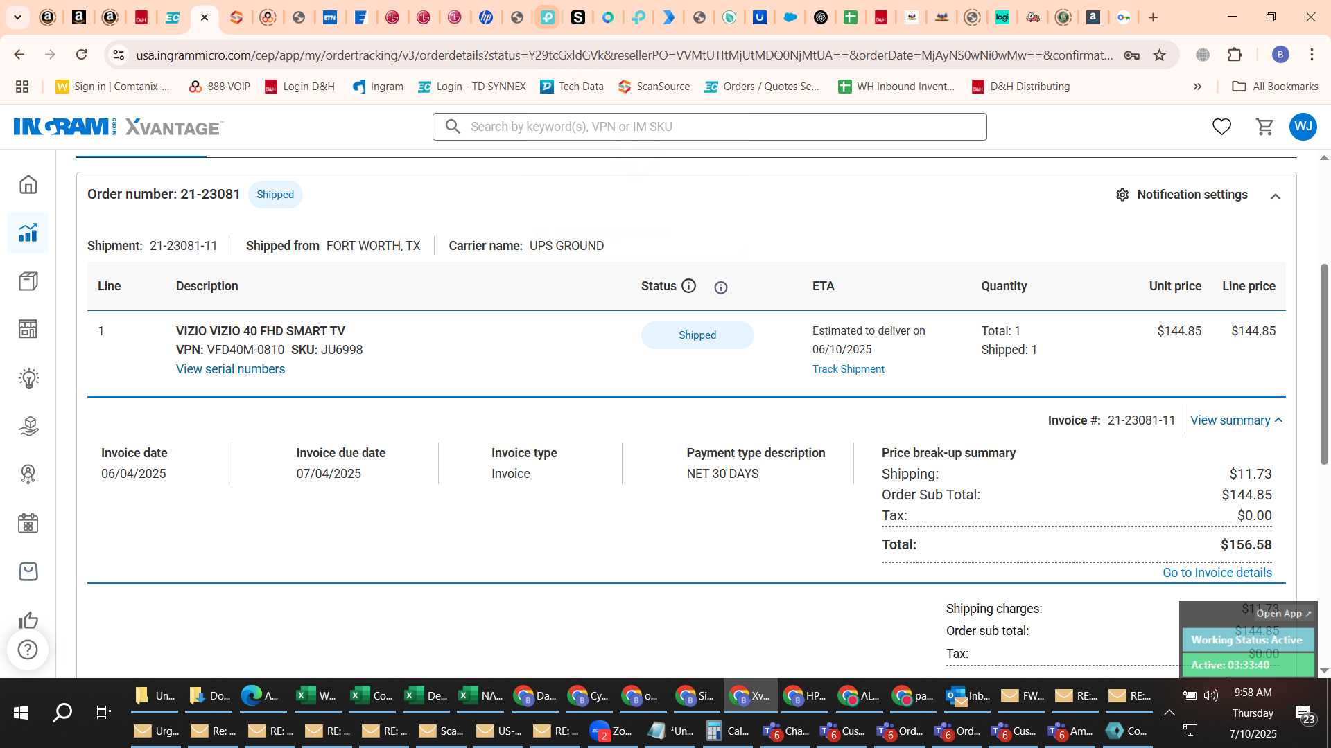The height and width of the screenshot is (748, 1331).
Task: Click View serial numbers link
Action: 230,369
